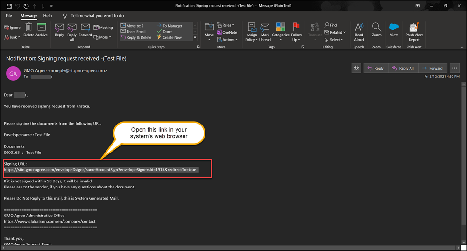Open the stin.gmo-agree.com signing URL
This screenshot has width=467, height=251.
[x=100, y=170]
